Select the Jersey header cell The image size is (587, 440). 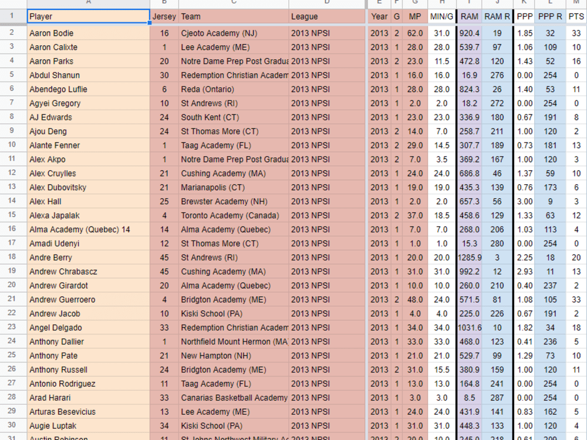point(164,16)
